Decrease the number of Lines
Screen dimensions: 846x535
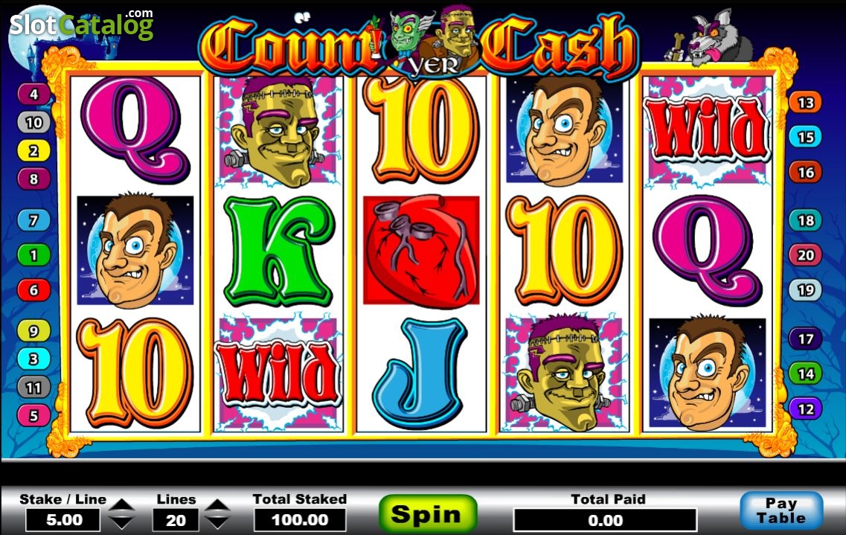(x=217, y=522)
